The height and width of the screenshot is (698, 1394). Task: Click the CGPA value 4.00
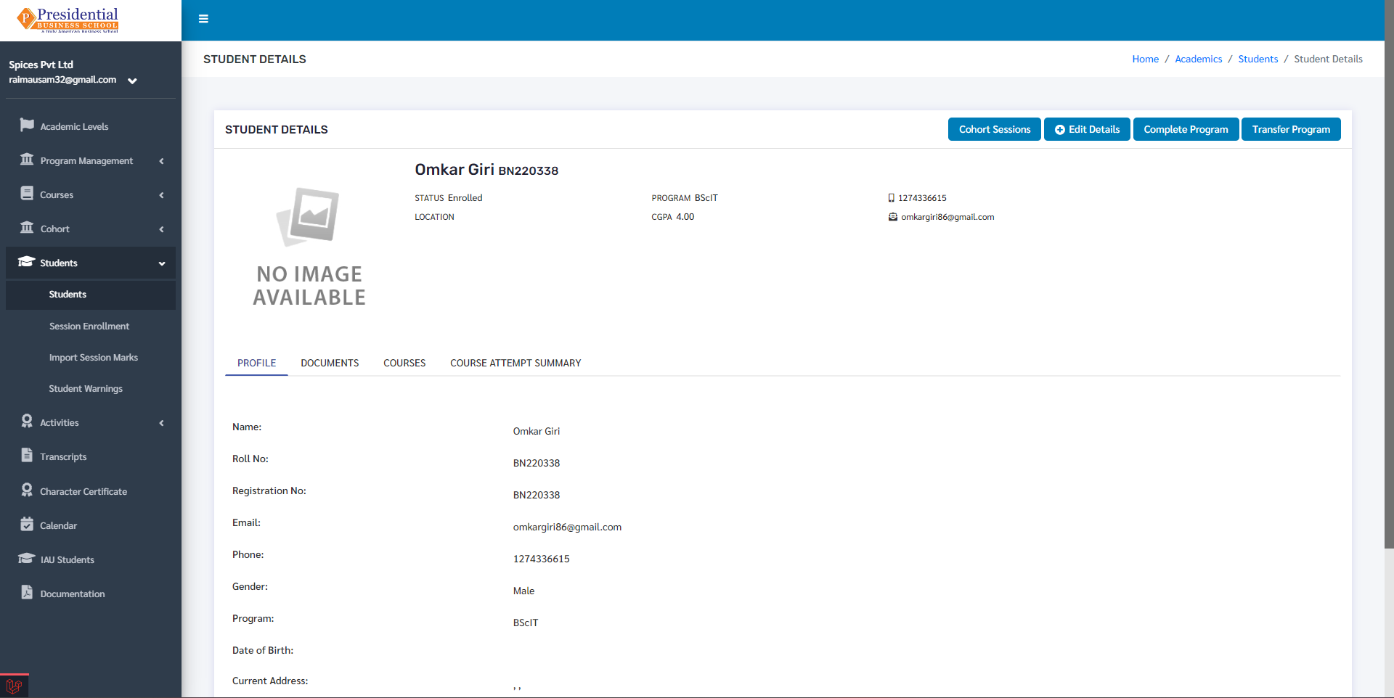685,217
